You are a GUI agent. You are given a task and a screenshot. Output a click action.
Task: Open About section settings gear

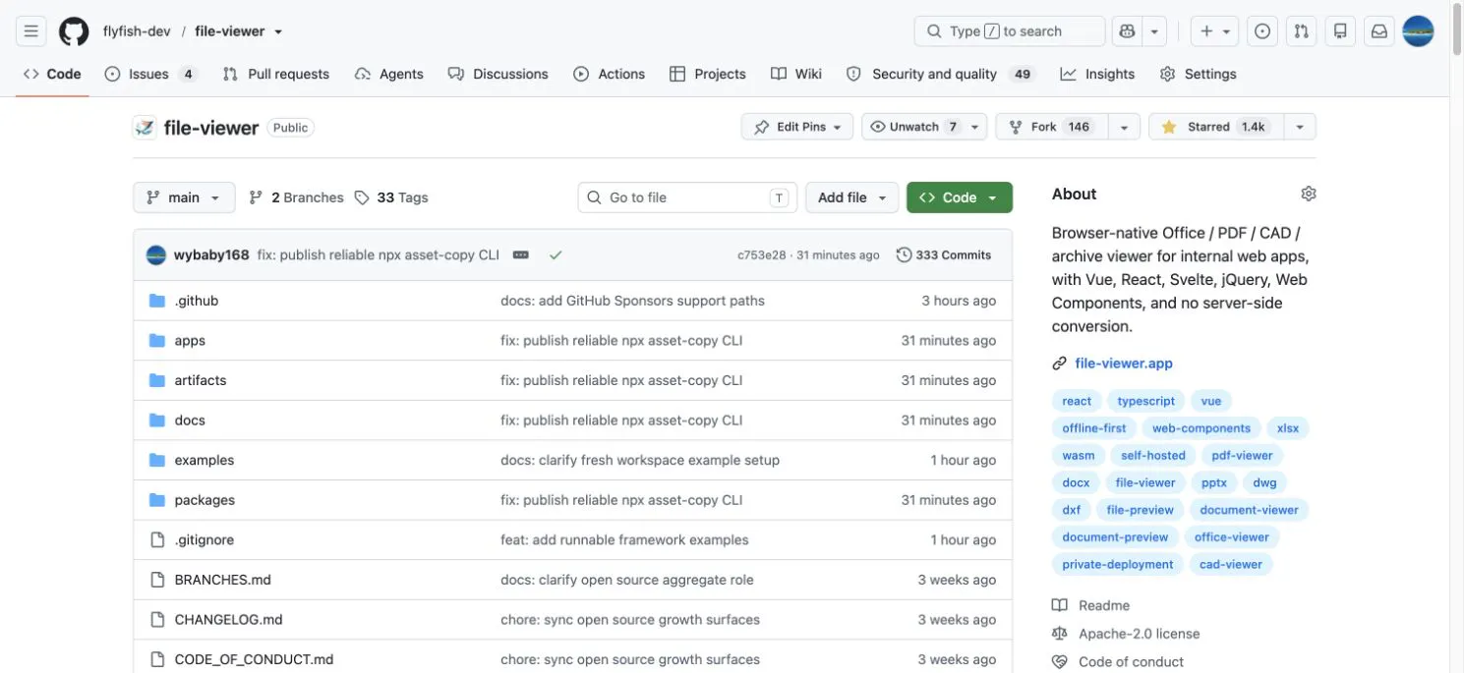pos(1308,194)
